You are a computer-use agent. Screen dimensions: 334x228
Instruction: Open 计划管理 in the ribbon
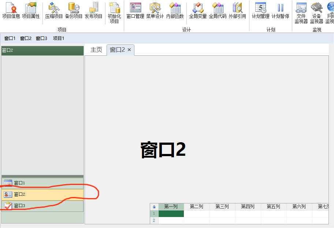(260, 10)
